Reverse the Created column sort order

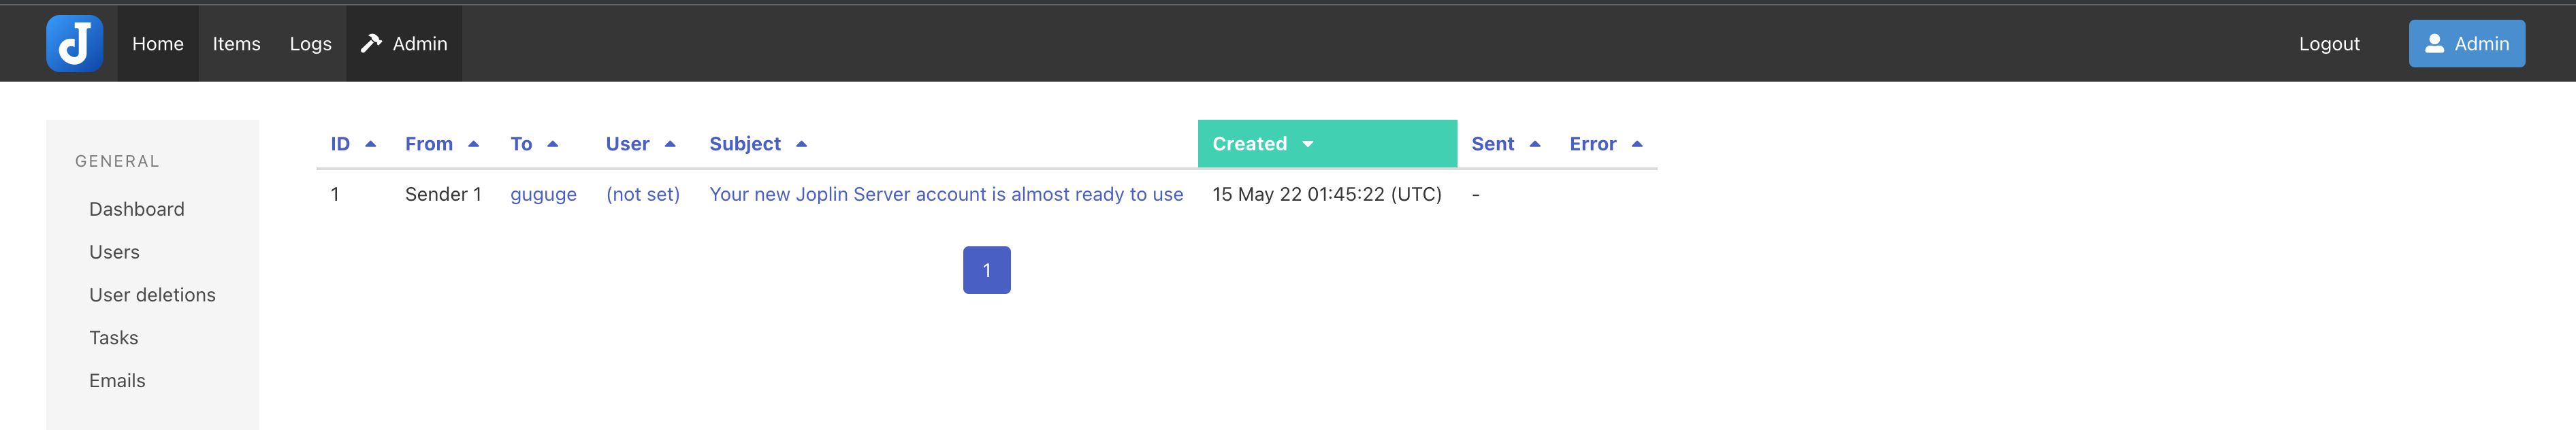click(1307, 144)
